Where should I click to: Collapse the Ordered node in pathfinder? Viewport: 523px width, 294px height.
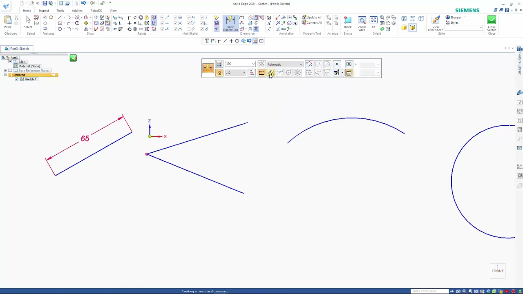click(x=5, y=75)
